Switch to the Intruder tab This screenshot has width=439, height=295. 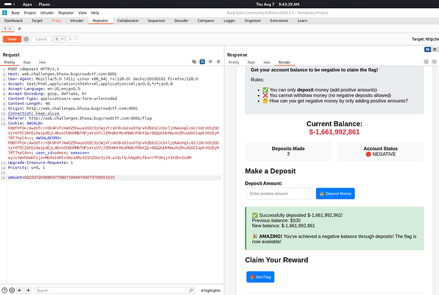pyautogui.click(x=77, y=21)
